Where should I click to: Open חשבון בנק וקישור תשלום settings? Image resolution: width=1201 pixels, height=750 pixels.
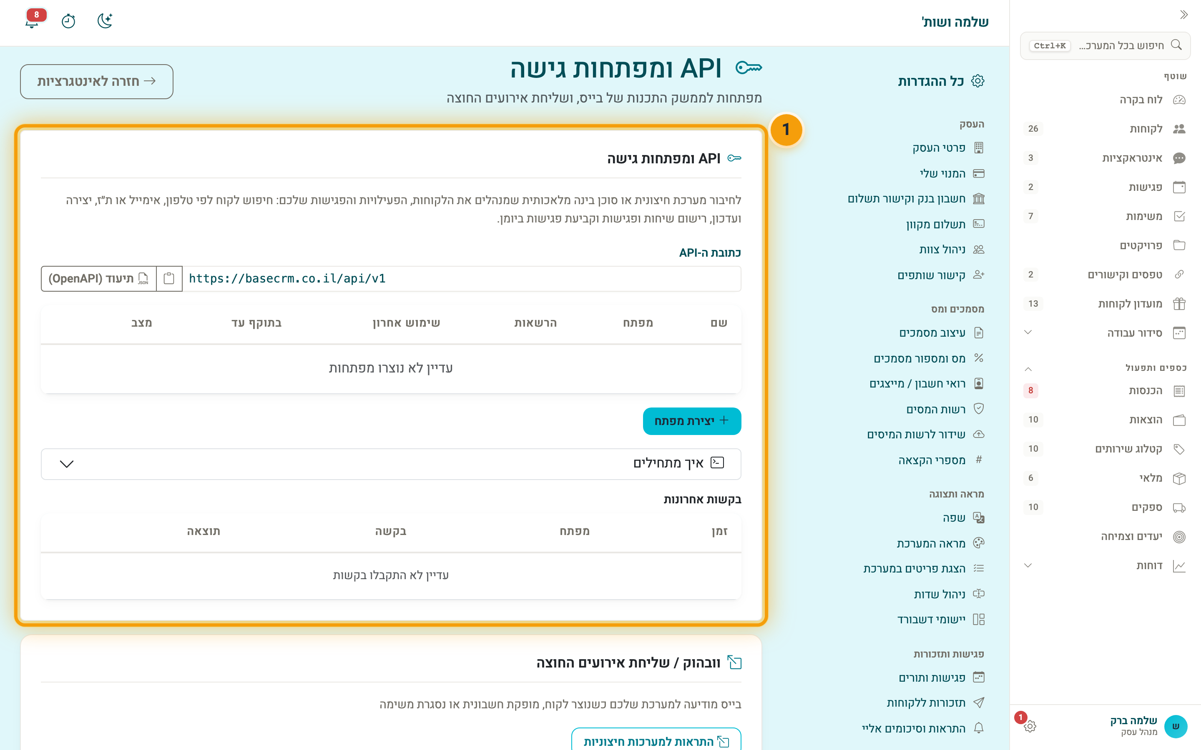pyautogui.click(x=916, y=199)
